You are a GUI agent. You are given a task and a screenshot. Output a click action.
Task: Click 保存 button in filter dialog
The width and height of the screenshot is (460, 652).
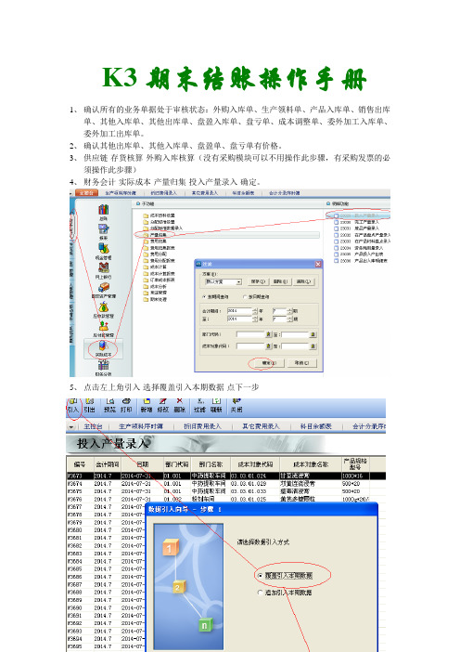click(x=258, y=282)
